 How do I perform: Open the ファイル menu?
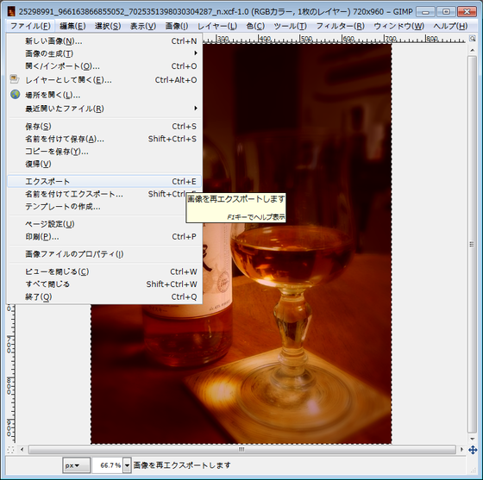coord(30,26)
